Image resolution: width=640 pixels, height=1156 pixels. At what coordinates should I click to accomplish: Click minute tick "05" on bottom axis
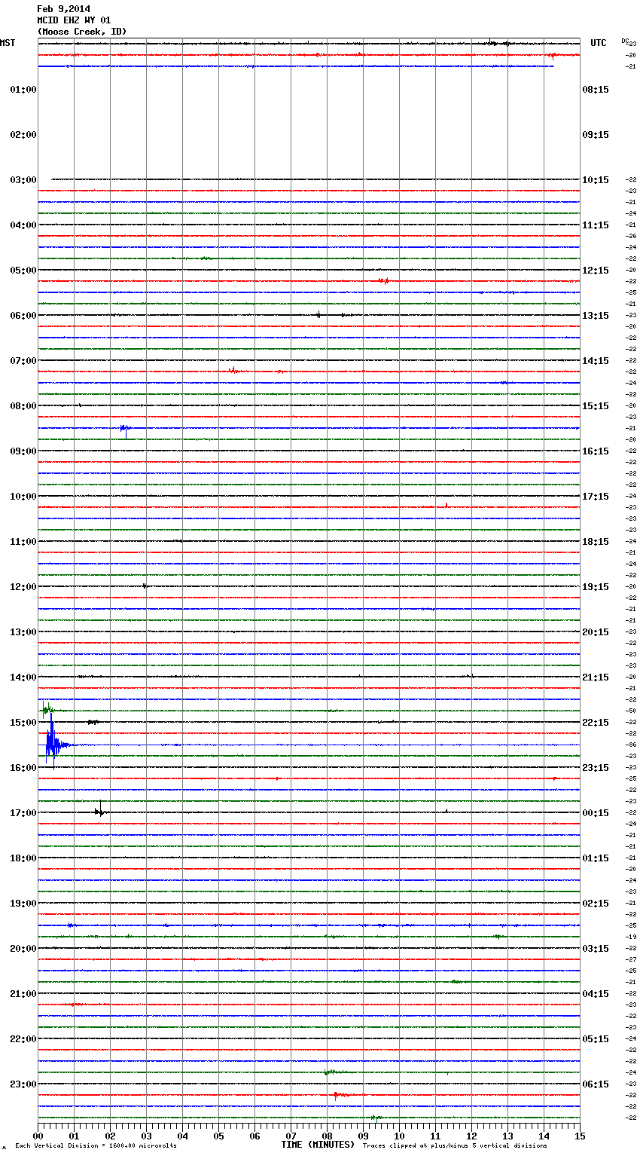click(x=218, y=1136)
